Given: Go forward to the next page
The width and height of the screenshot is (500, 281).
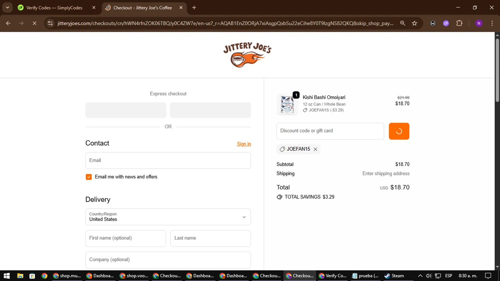Looking at the screenshot, I should pyautogui.click(x=21, y=23).
